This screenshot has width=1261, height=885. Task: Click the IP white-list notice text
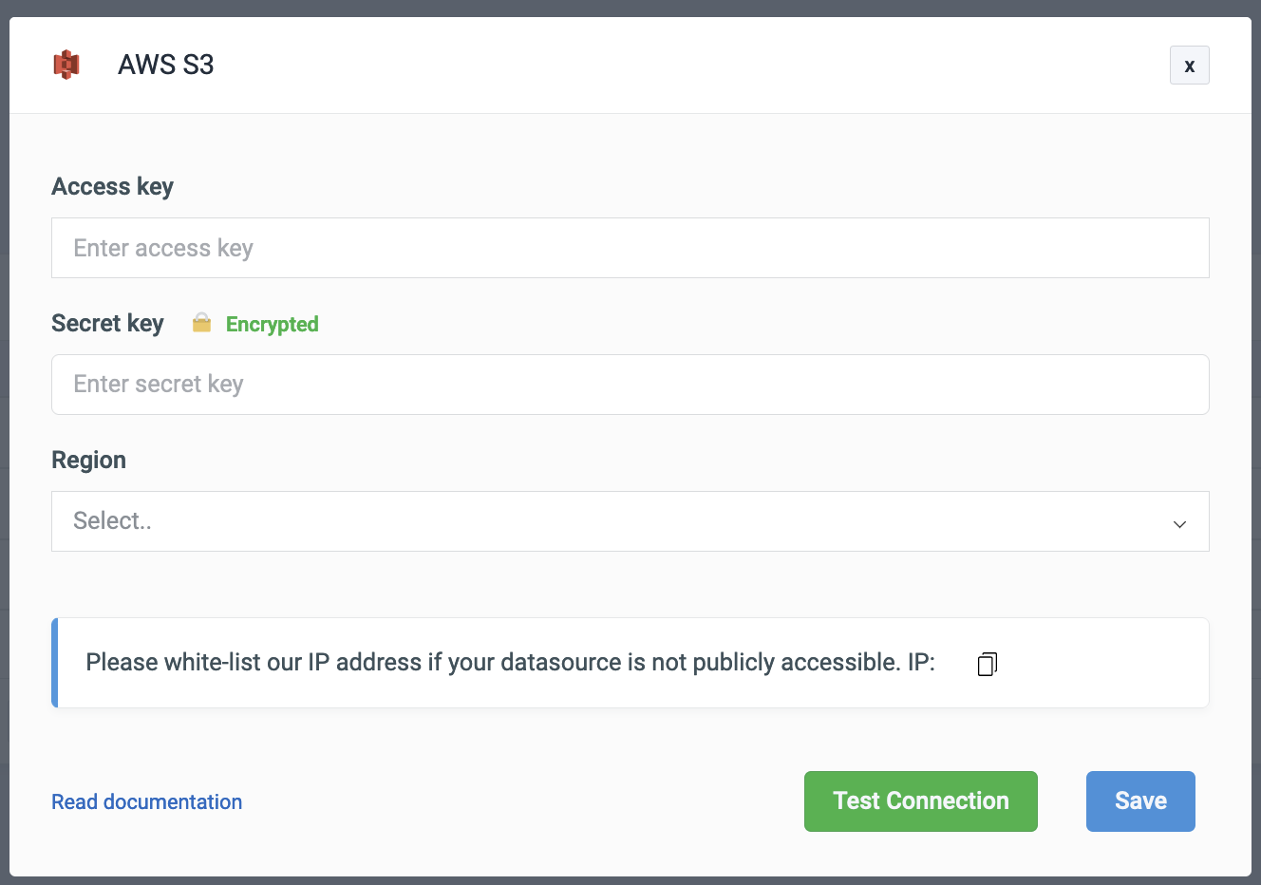pos(475,663)
